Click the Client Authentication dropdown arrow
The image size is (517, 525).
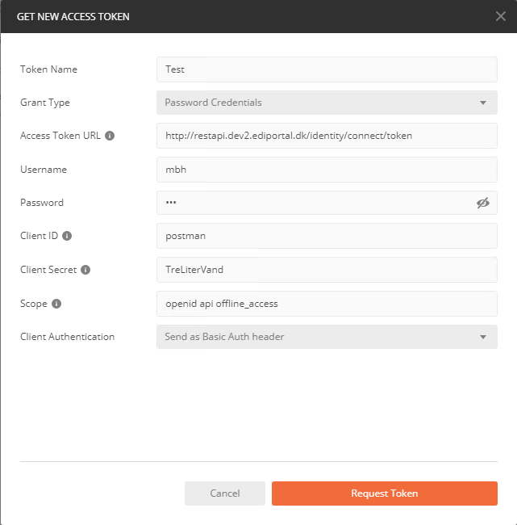coord(482,337)
